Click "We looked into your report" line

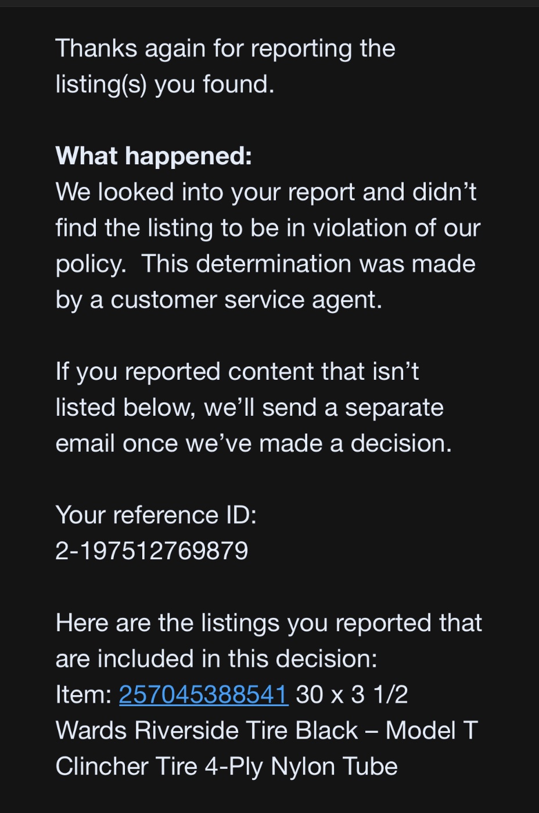pyautogui.click(x=266, y=192)
